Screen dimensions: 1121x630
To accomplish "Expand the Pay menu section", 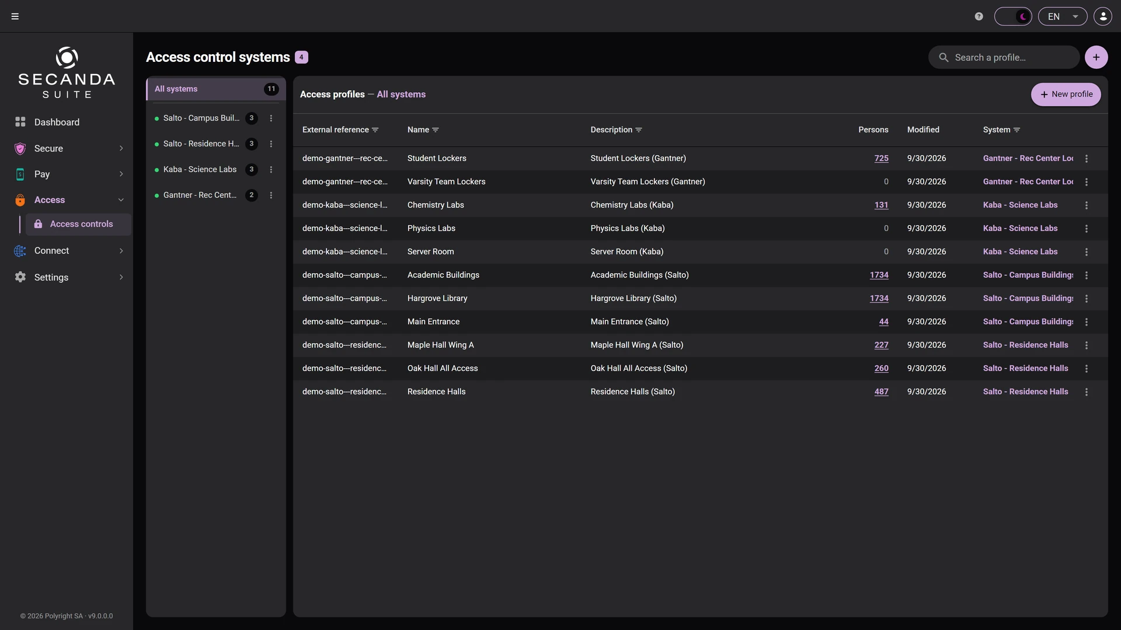I will click(x=67, y=174).
